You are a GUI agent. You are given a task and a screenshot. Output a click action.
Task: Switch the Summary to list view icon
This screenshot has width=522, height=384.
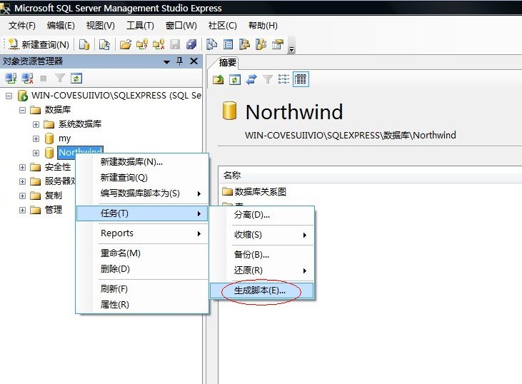coord(284,79)
